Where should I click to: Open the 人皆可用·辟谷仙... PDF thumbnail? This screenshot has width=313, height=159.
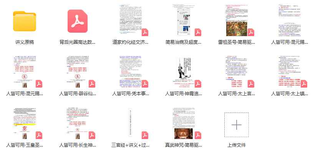pyautogui.click(x=78, y=72)
